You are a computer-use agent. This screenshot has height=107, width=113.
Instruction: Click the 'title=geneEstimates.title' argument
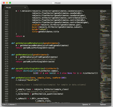[45, 32]
